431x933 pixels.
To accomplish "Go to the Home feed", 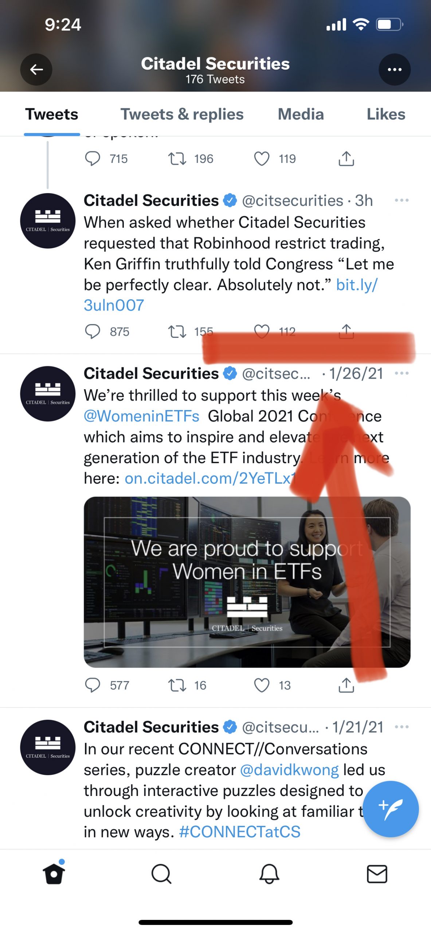I will click(54, 874).
